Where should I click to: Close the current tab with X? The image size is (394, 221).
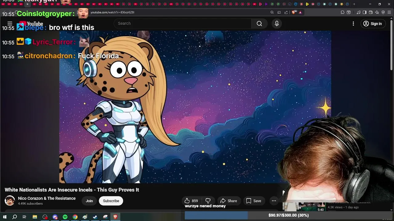point(27,4)
